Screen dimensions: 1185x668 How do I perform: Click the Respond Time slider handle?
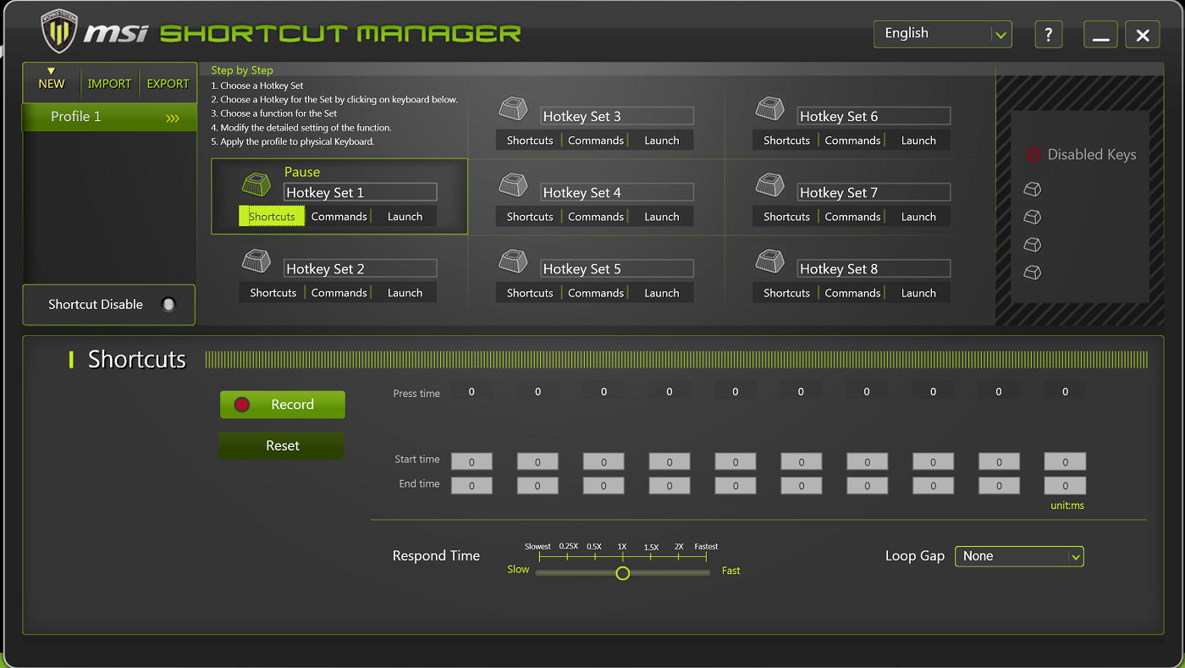tap(623, 573)
